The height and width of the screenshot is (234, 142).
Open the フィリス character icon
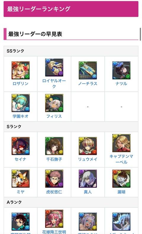coord(54,103)
